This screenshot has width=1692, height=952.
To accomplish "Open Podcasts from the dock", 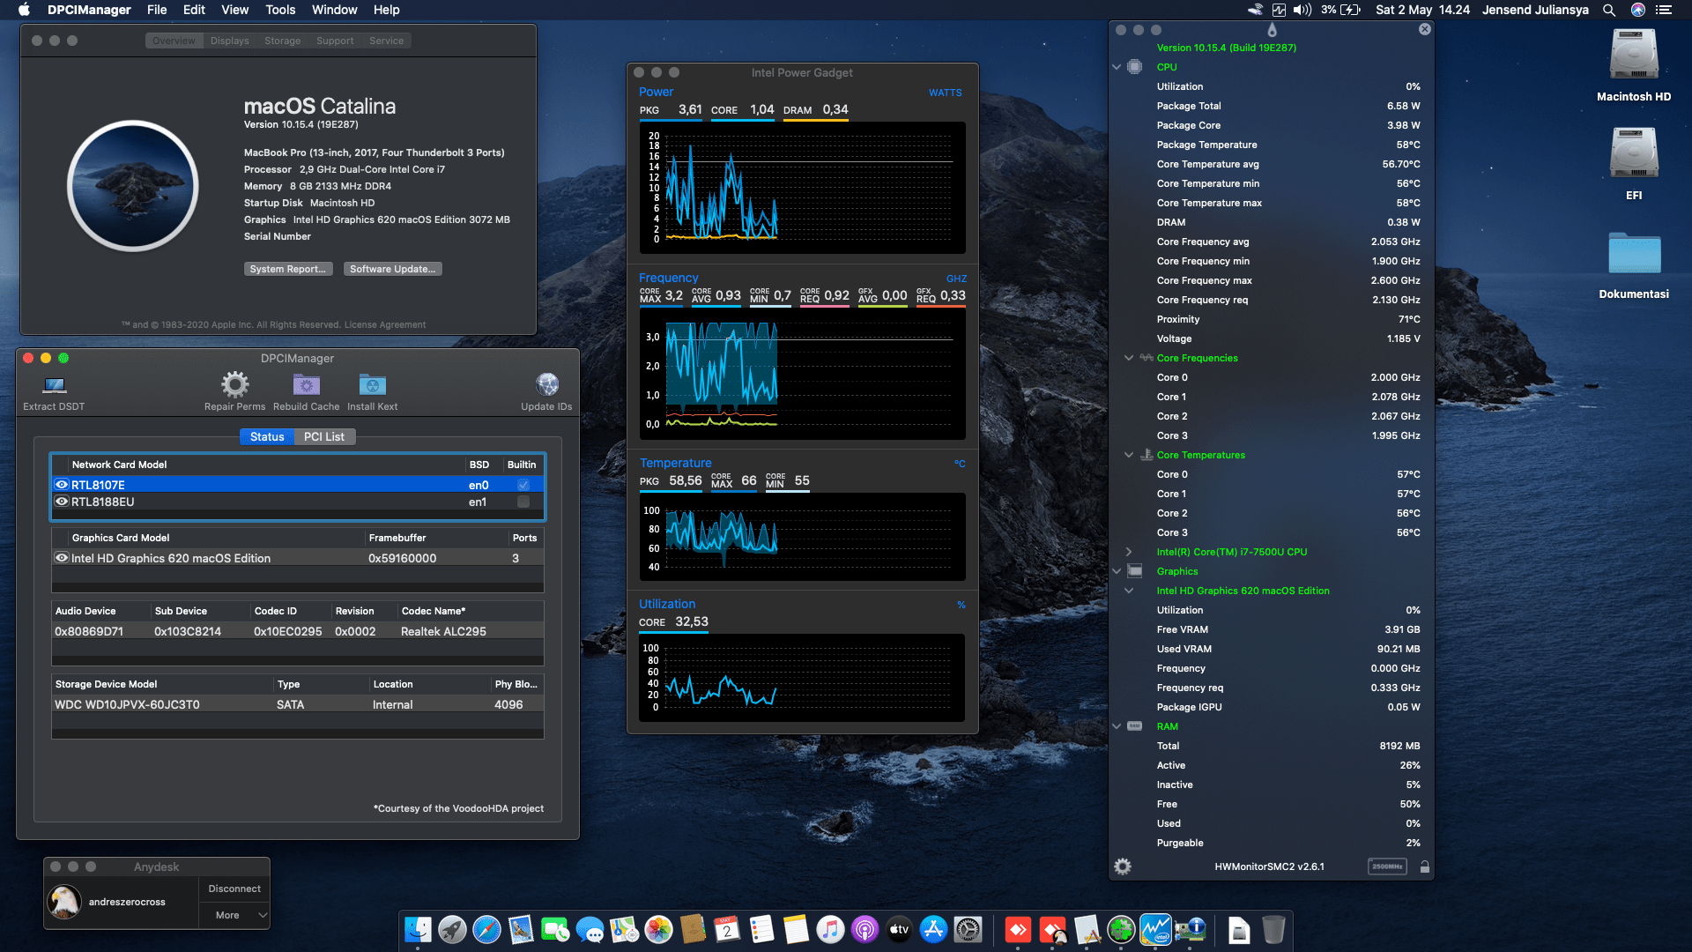I will click(865, 929).
